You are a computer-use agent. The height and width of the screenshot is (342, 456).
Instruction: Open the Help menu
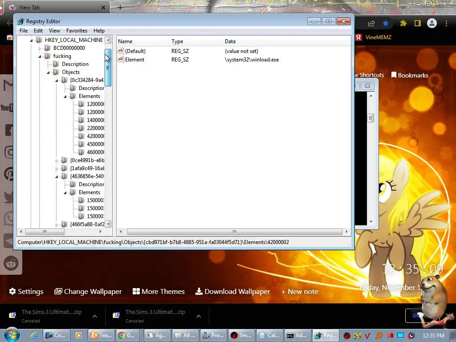pyautogui.click(x=99, y=31)
